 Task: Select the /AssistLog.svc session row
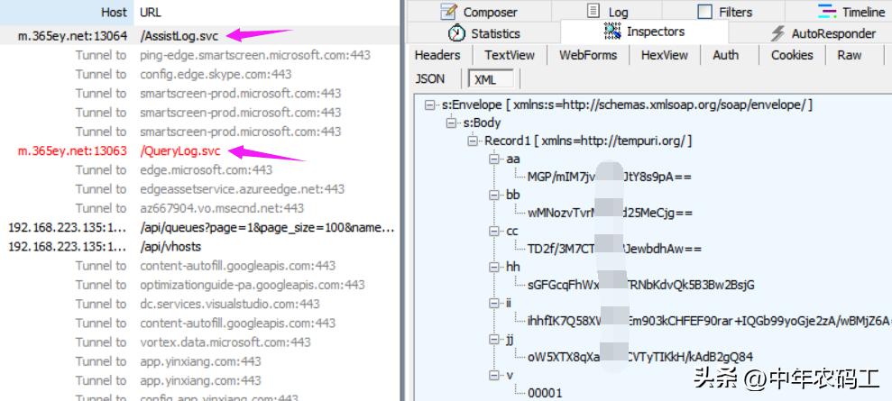pyautogui.click(x=199, y=36)
